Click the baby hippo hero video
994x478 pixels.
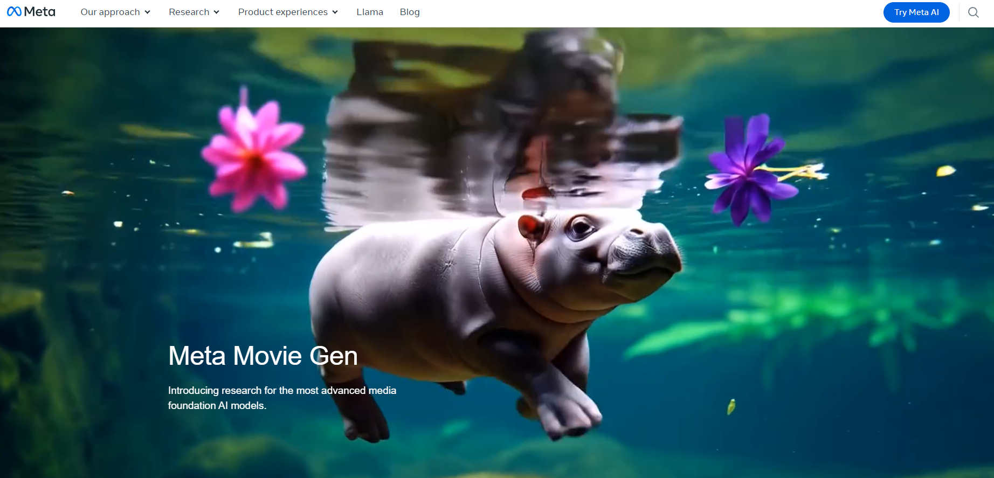click(x=497, y=253)
